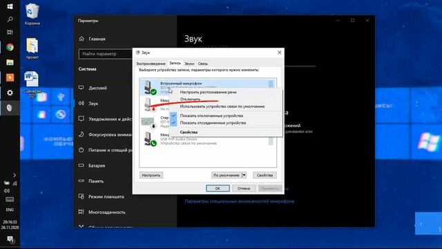This screenshot has height=249, width=442.
Task: Open the 'проект' folder on desktop
Action: (32, 48)
